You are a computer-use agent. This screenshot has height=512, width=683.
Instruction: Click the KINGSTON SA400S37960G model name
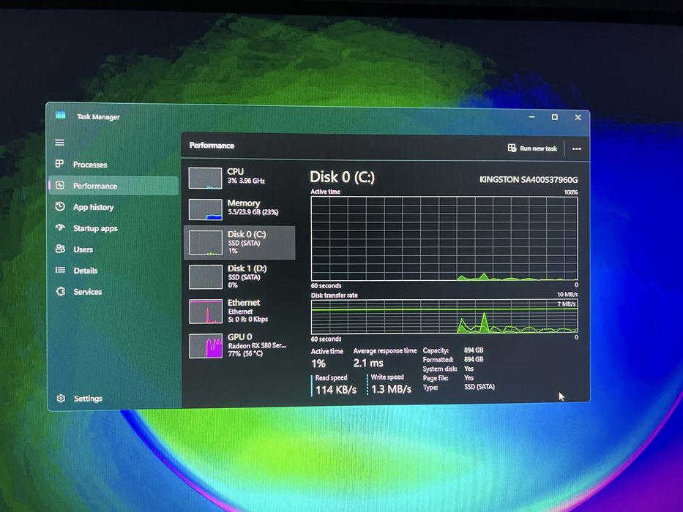[x=529, y=179]
